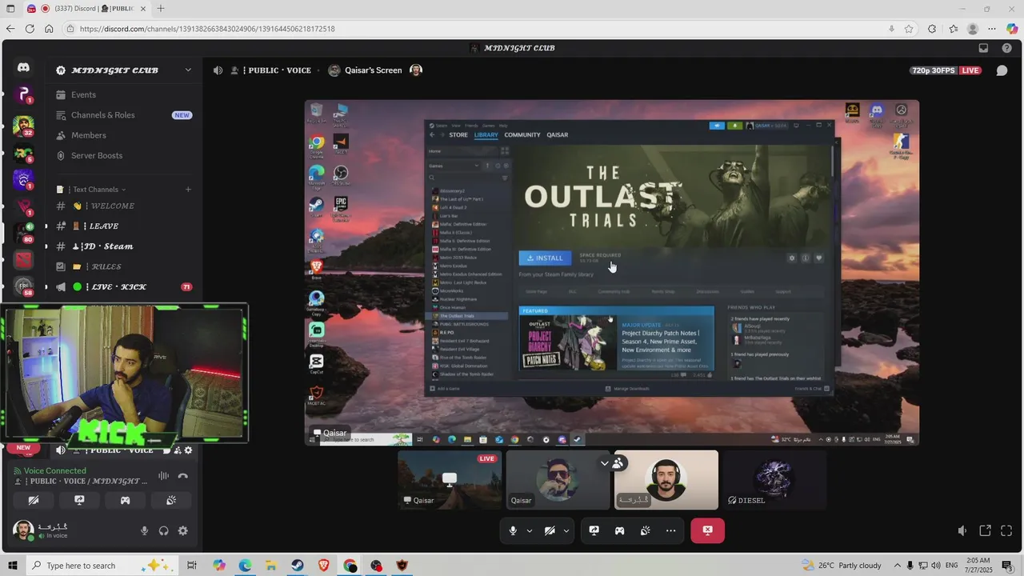
Task: Open user settings gear beside headphones
Action: [182, 530]
